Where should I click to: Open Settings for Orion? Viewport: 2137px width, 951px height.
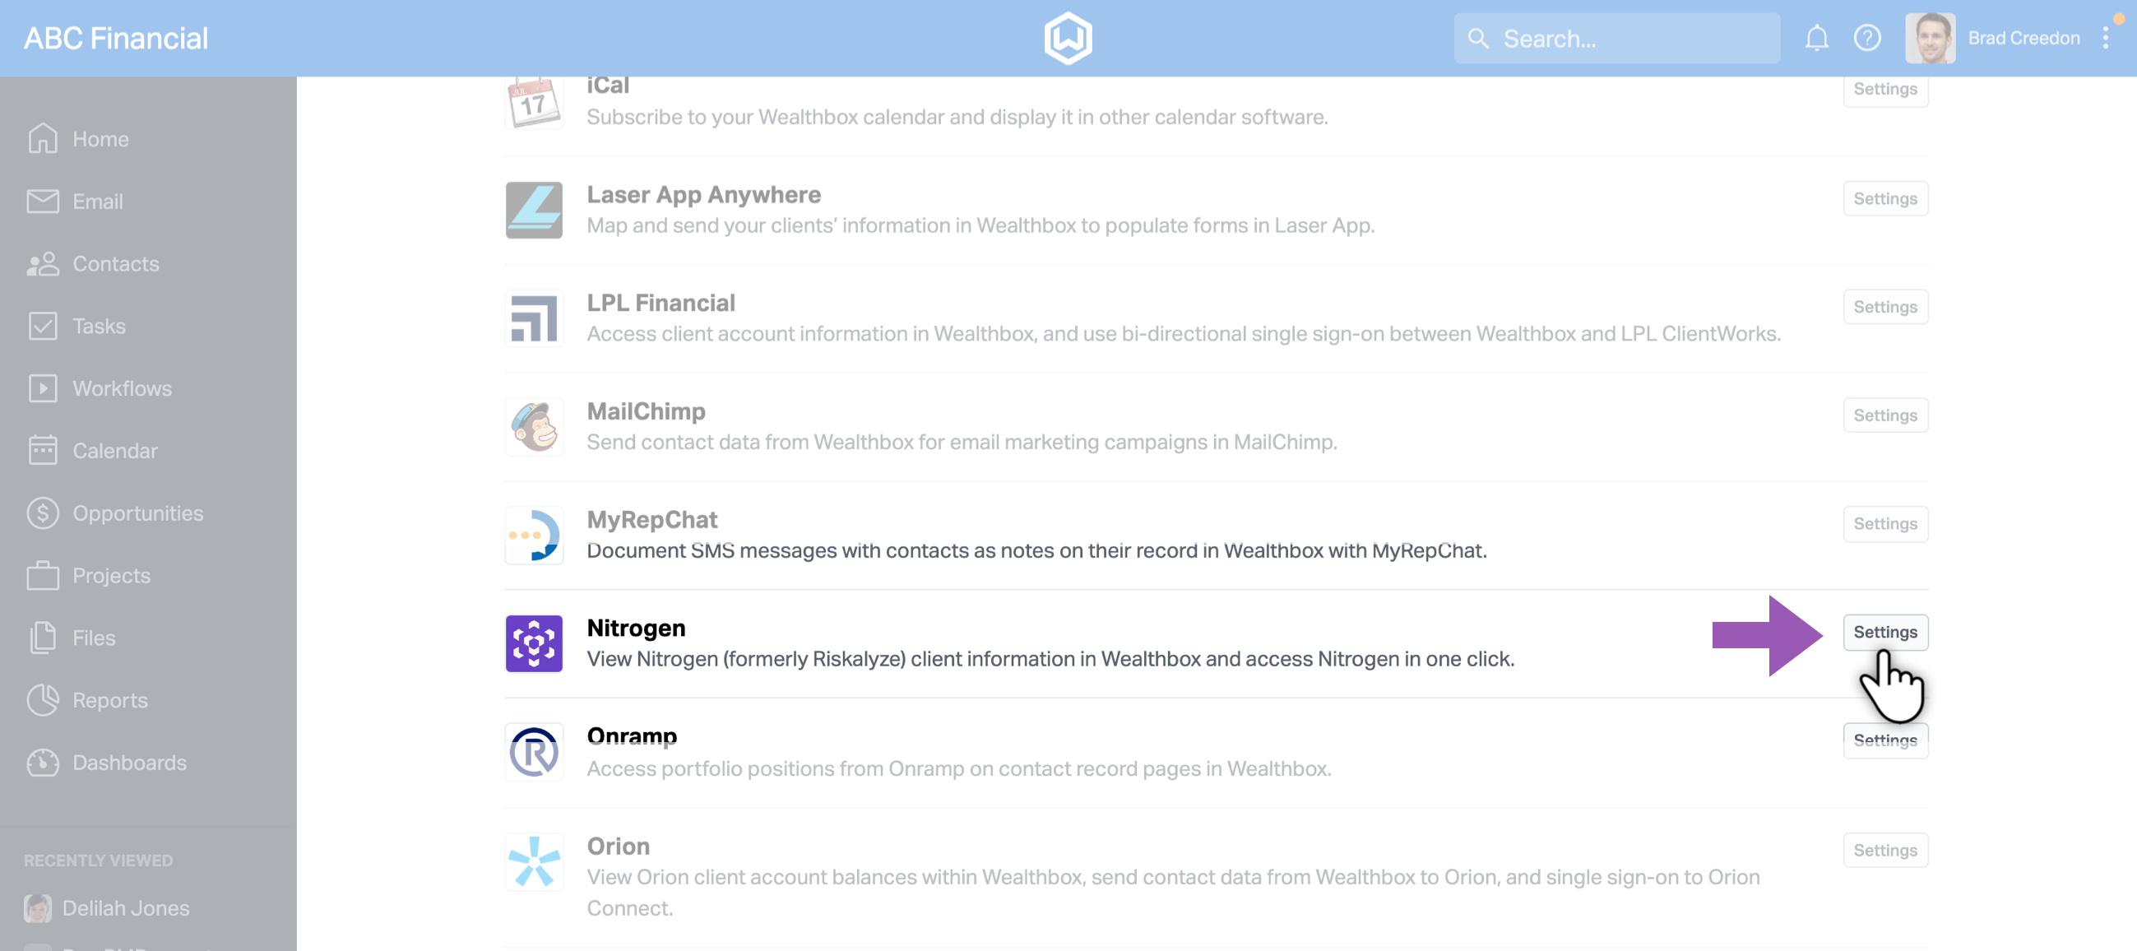point(1885,849)
